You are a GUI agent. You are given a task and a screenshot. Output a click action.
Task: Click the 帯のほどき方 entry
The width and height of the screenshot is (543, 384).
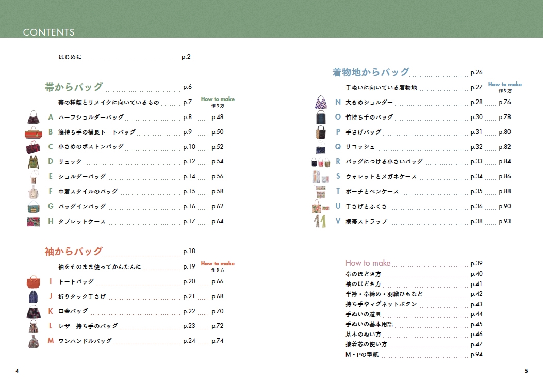[363, 274]
